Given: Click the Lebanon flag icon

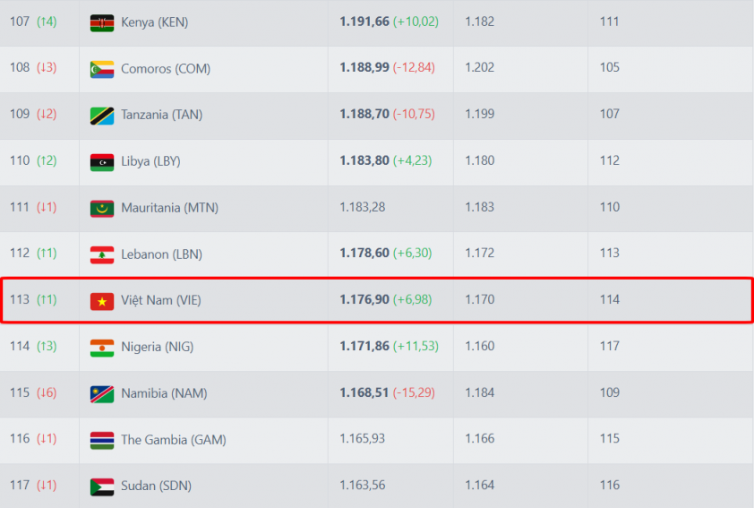Looking at the screenshot, I should tap(102, 254).
